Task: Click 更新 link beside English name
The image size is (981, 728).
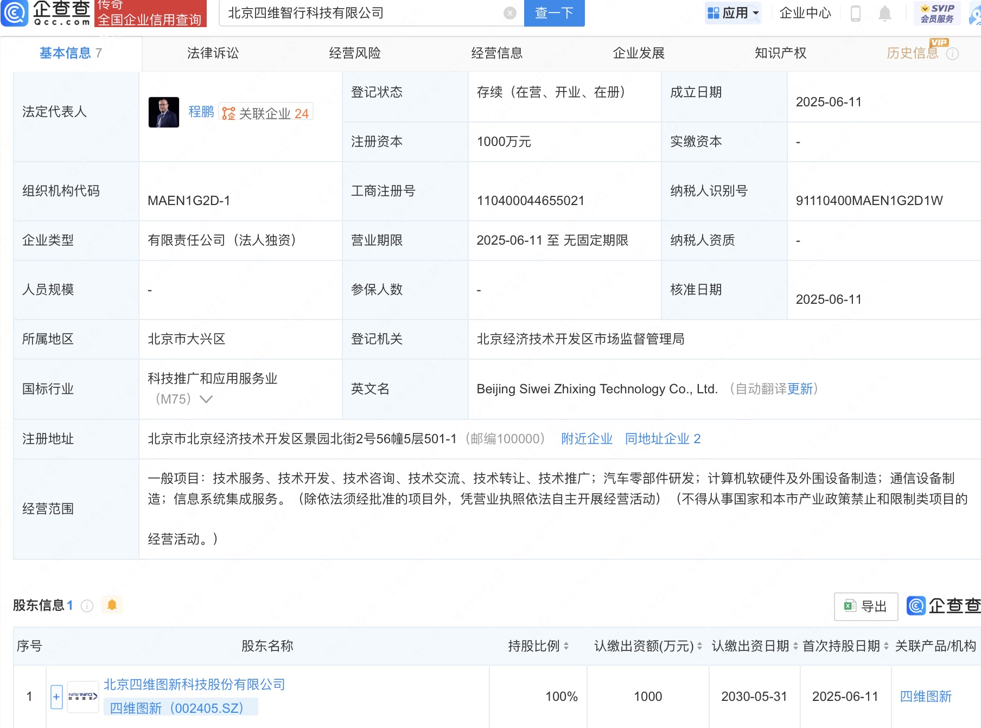Action: point(800,389)
